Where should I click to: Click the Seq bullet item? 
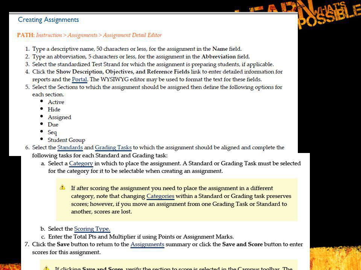[52, 132]
